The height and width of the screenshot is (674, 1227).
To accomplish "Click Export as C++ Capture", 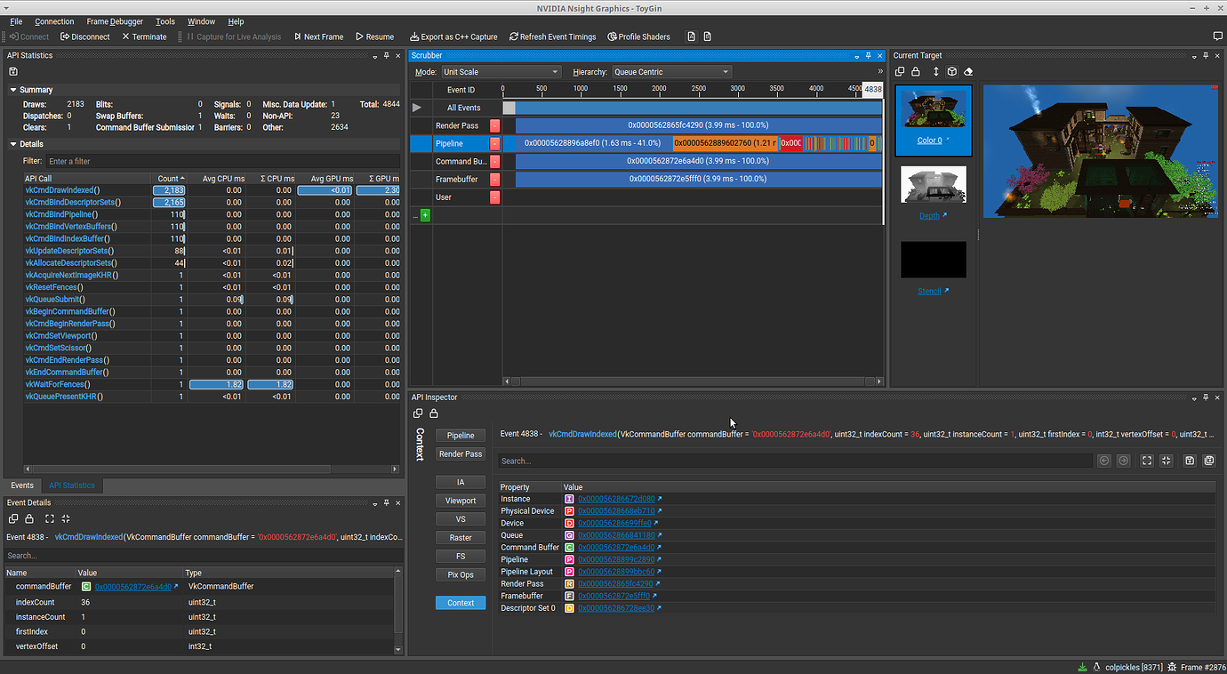I will pos(453,36).
